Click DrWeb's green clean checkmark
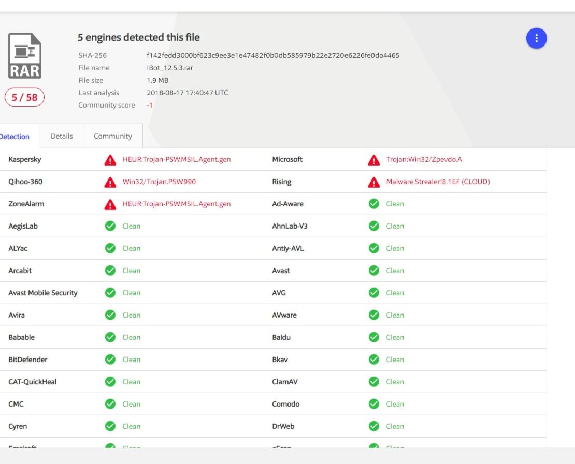 [x=373, y=426]
